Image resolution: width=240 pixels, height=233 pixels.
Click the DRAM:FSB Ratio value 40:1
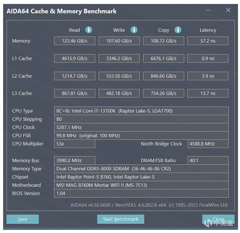[x=208, y=160]
